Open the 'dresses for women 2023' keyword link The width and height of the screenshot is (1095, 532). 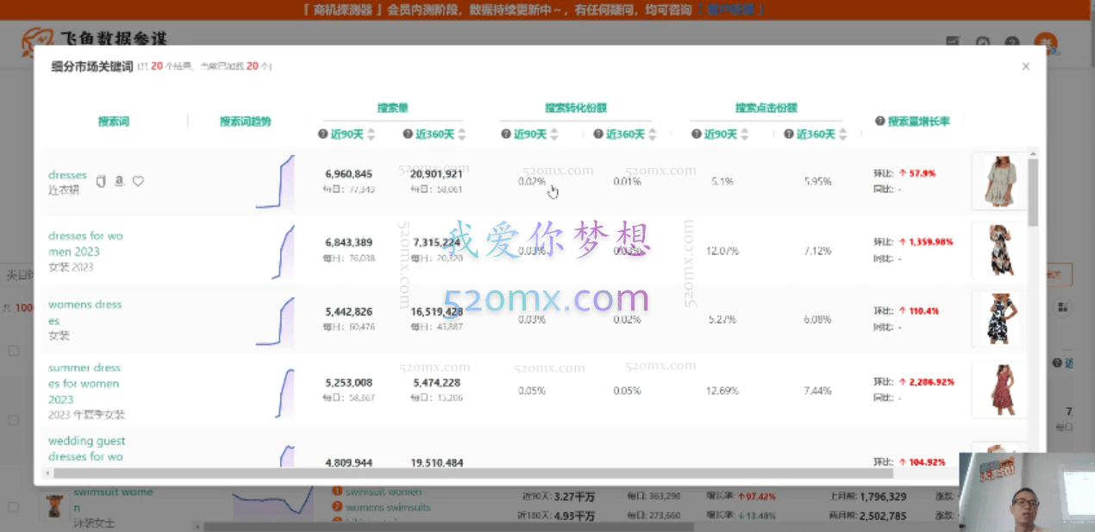click(x=85, y=243)
